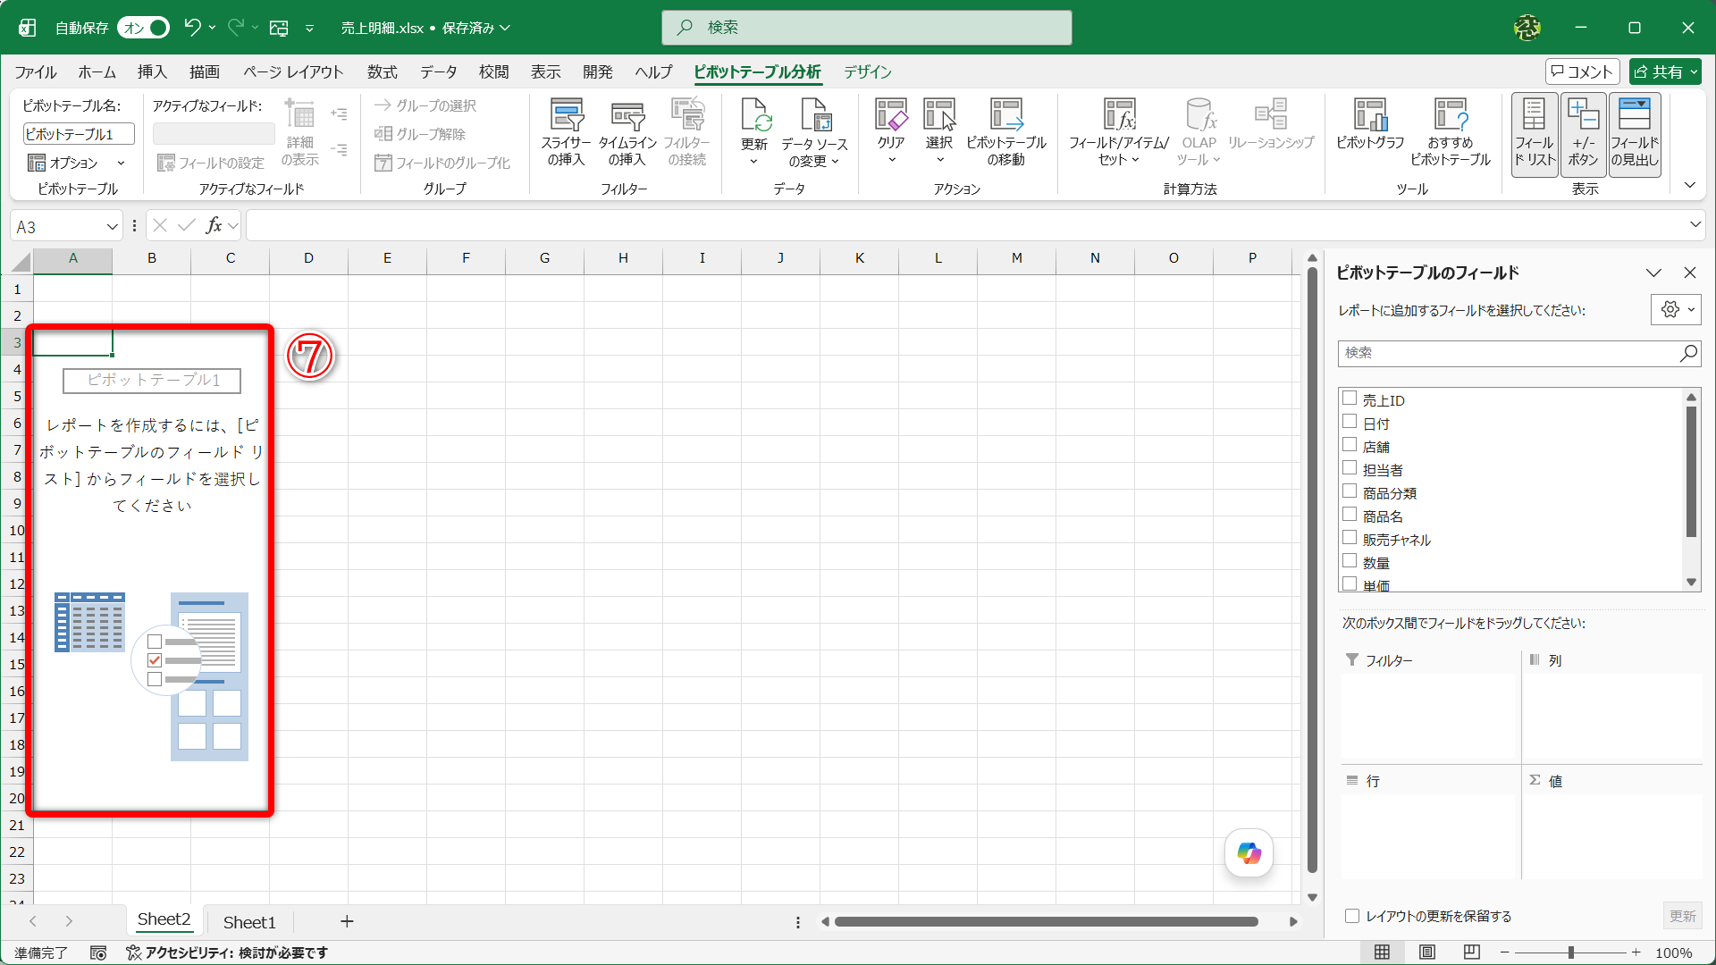Viewport: 1716px width, 965px height.
Task: Click the insert function fx icon
Action: click(214, 226)
